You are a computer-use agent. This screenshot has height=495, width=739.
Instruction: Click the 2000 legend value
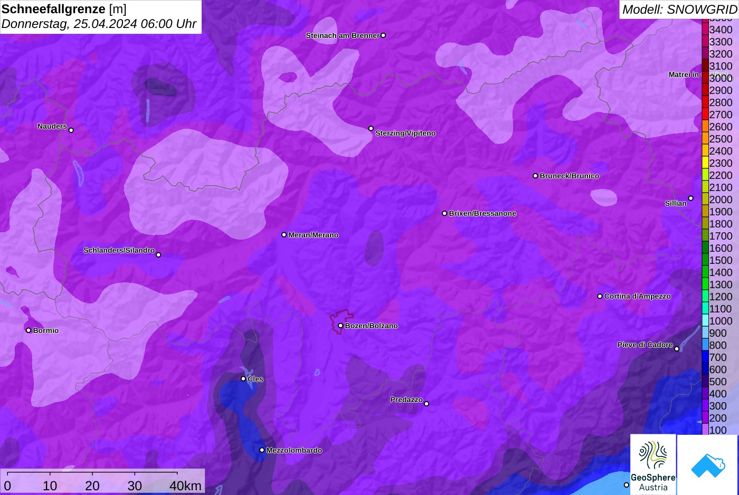[x=721, y=199]
